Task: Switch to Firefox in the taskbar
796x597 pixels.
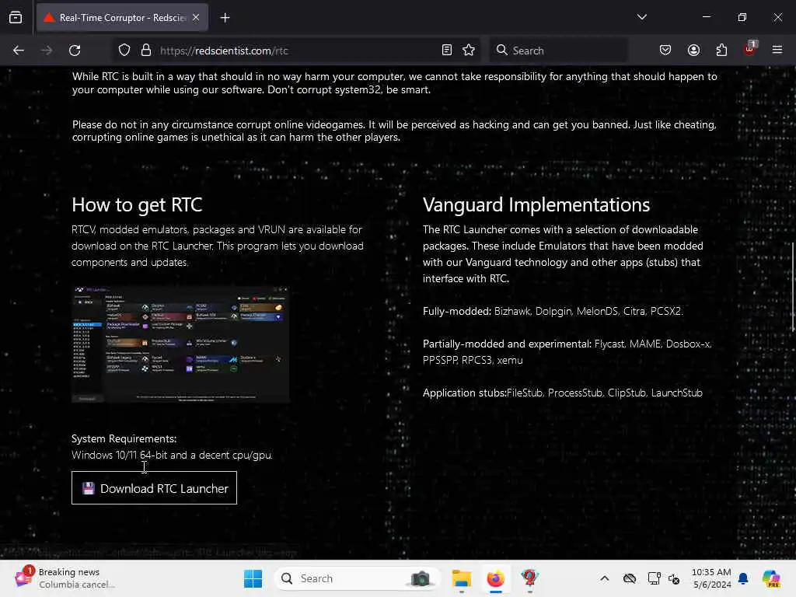Action: [x=495, y=578]
